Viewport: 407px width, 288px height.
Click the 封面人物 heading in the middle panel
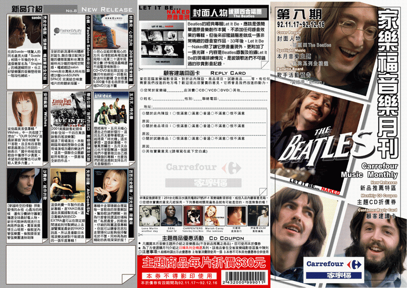[210, 12]
